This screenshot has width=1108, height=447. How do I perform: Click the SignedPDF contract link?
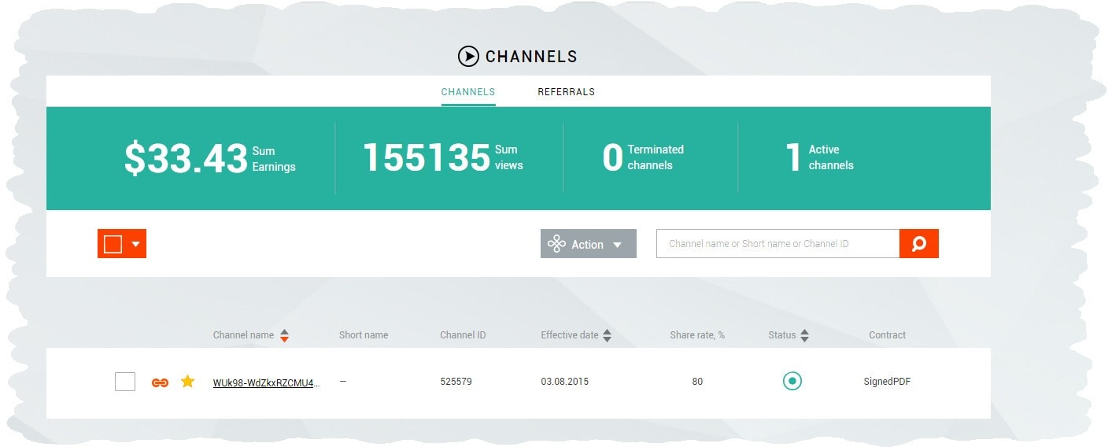[x=887, y=382]
